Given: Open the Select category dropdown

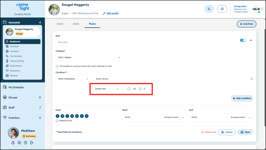Looking at the screenshot, I should point(89,57).
